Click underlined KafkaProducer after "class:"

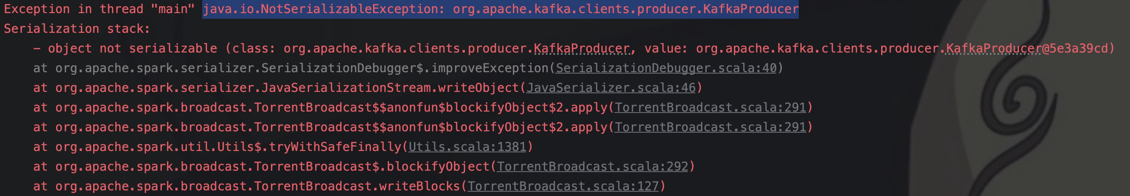click(581, 49)
